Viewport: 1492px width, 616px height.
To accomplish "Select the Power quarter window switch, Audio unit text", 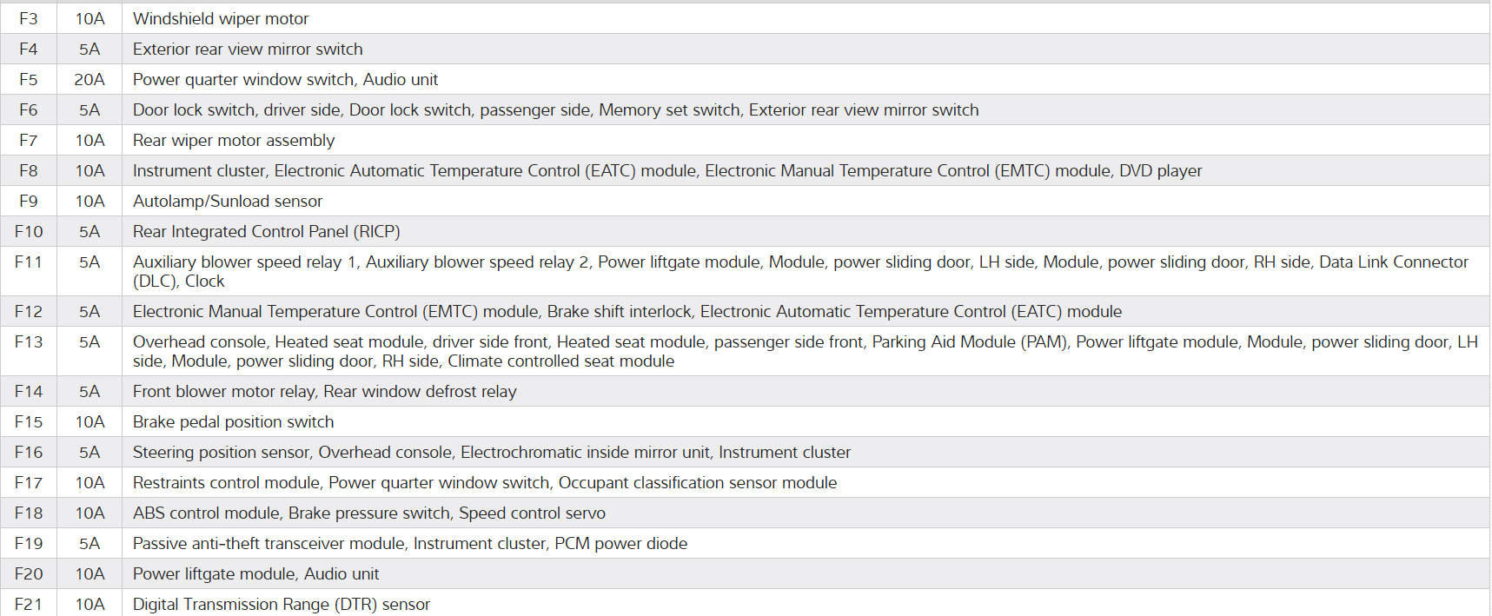I will (285, 79).
